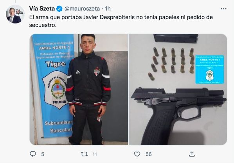Retweet using the arrows icon
Viewport: 234px width, 163px height.
click(x=84, y=154)
